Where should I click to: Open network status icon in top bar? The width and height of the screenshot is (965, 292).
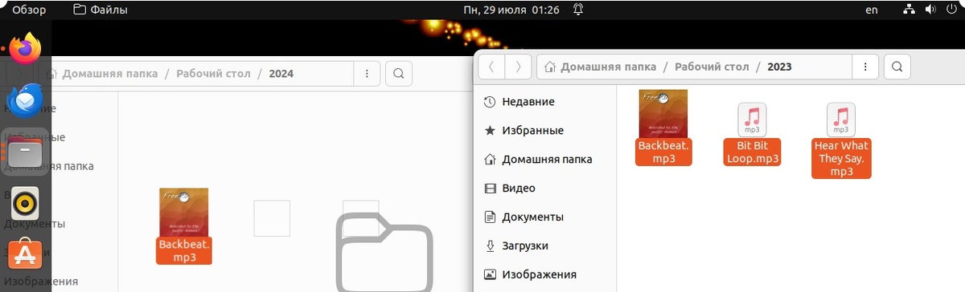coord(910,10)
